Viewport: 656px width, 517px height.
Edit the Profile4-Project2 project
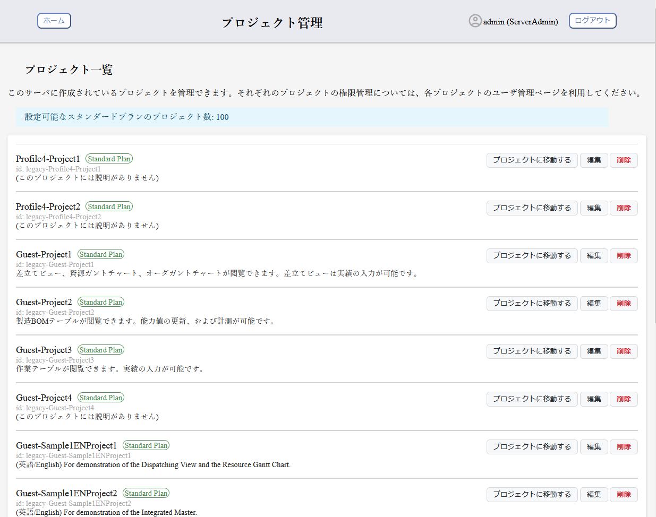(593, 208)
